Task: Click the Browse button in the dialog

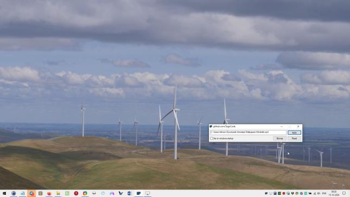Action: pyautogui.click(x=279, y=138)
